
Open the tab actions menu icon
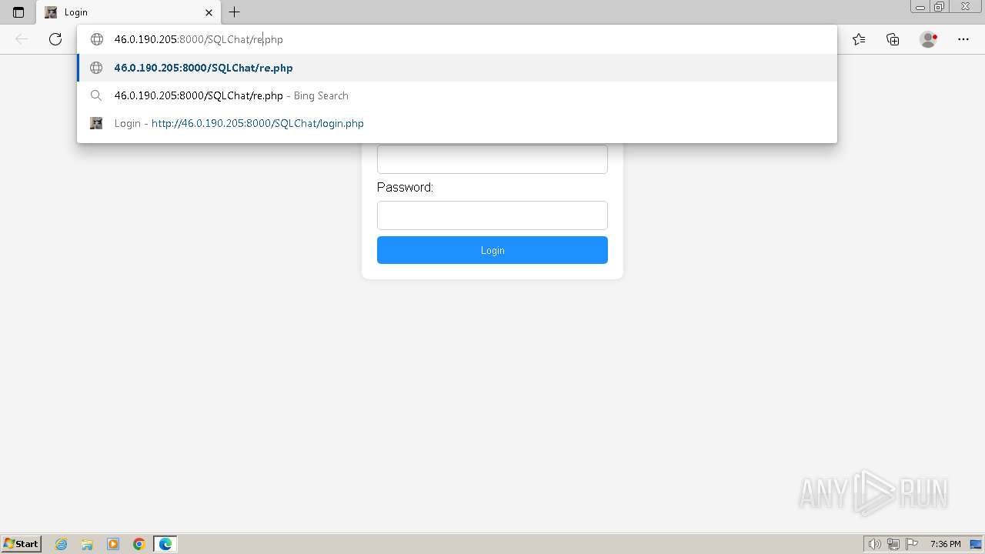click(x=18, y=12)
